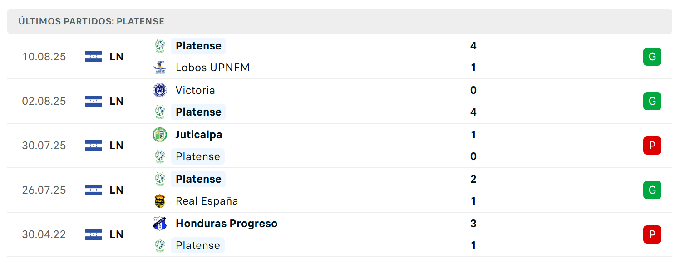Open the Victoria team link
Screen dimensions: 680x263
coord(196,90)
